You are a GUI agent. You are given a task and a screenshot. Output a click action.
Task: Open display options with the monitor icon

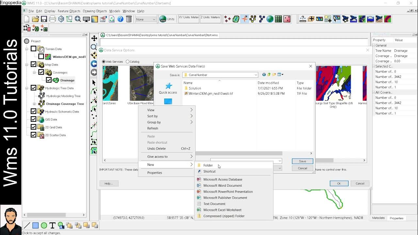[86, 19]
